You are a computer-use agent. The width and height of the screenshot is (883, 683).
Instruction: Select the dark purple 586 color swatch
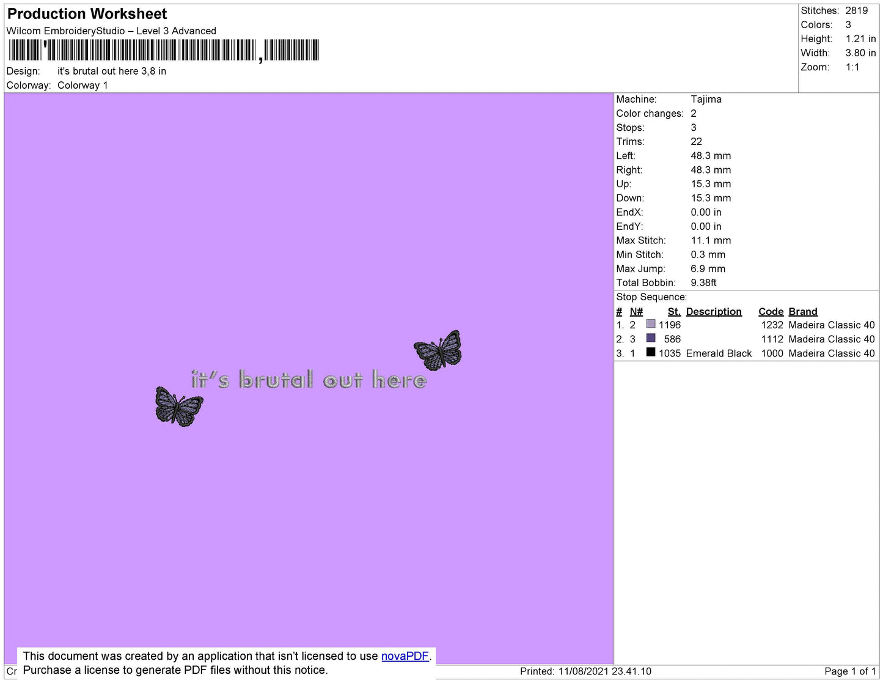coord(651,338)
